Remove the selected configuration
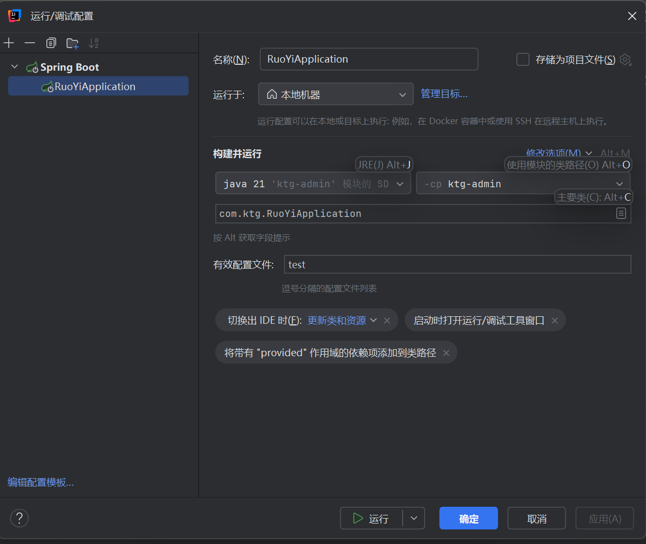This screenshot has width=646, height=544. pos(30,43)
